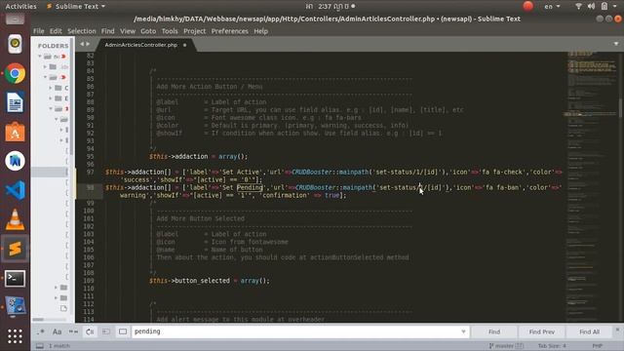Open the Goto menu

(148, 31)
